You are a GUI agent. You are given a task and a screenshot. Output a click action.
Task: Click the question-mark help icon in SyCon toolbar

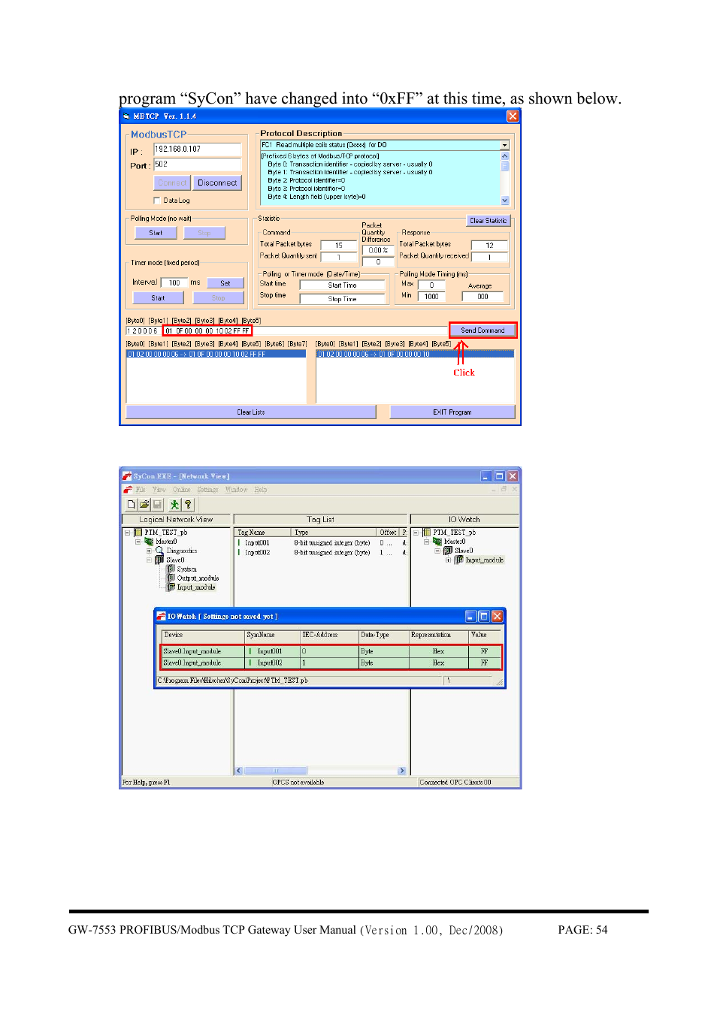tap(188, 505)
